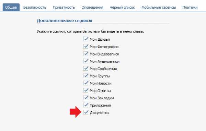The width and height of the screenshot is (206, 131).
Task: Toggle the Приложения checkbox
Action: 86,105
